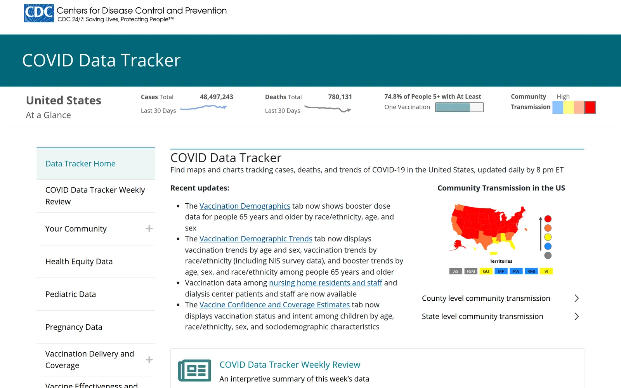Go to Health Equity Data
621x388 pixels.
point(96,262)
